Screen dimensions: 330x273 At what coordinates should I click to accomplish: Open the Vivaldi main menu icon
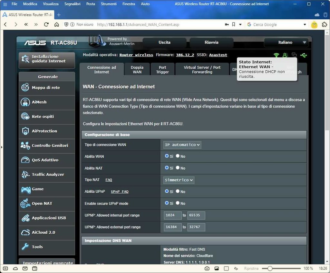coord(5,4)
